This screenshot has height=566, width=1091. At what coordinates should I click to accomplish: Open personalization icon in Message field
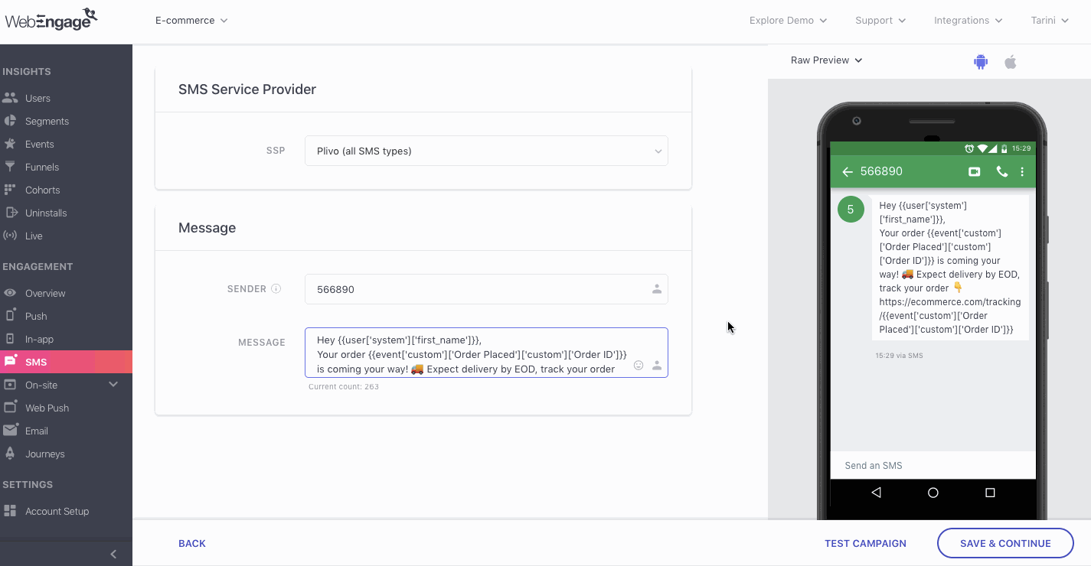(657, 366)
